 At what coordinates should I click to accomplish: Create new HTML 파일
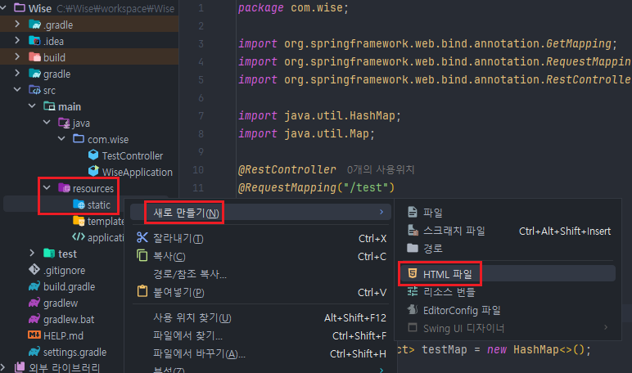click(508, 274)
